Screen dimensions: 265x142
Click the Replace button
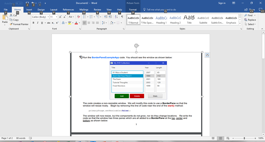(x=250, y=20)
